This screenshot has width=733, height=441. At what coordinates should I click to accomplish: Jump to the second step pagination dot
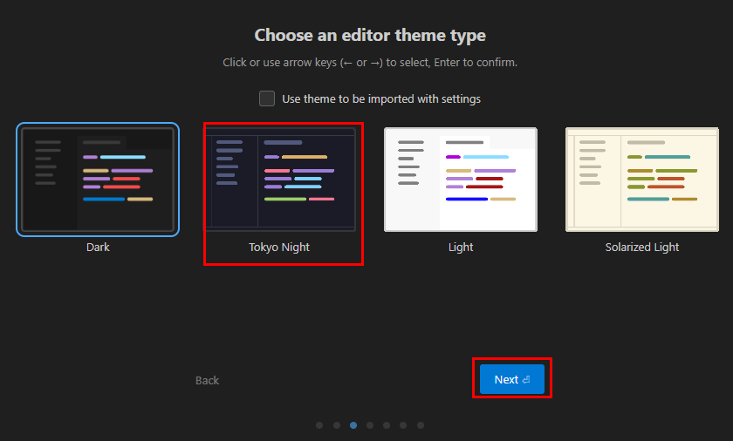336,425
